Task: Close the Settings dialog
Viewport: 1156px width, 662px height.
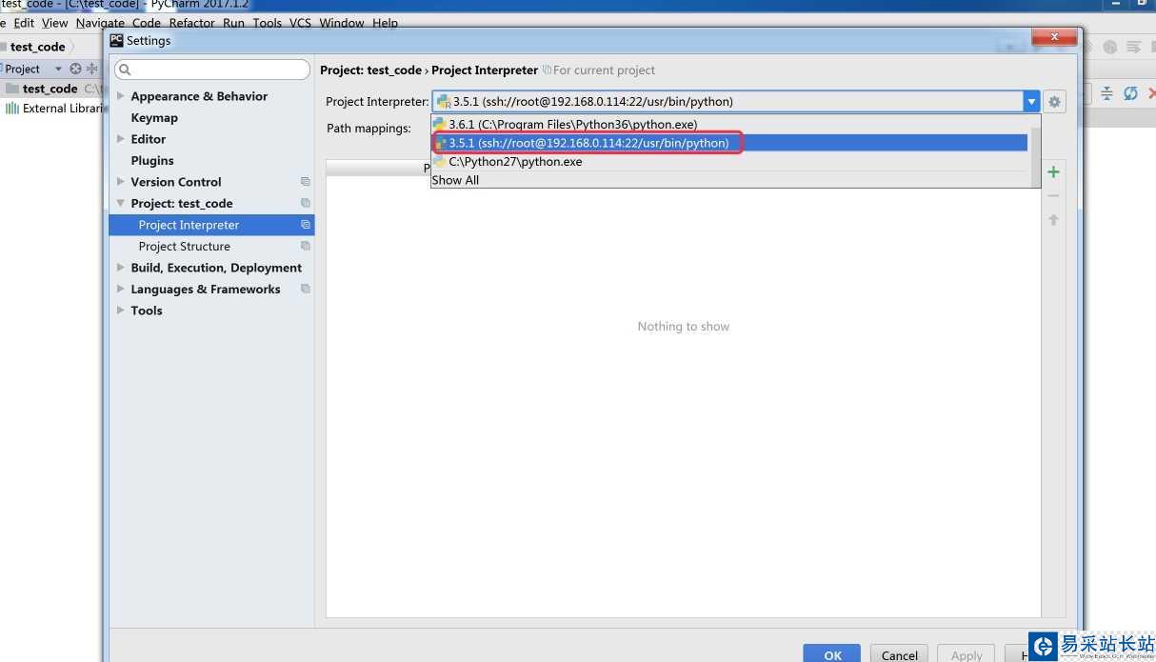Action: pos(1055,37)
